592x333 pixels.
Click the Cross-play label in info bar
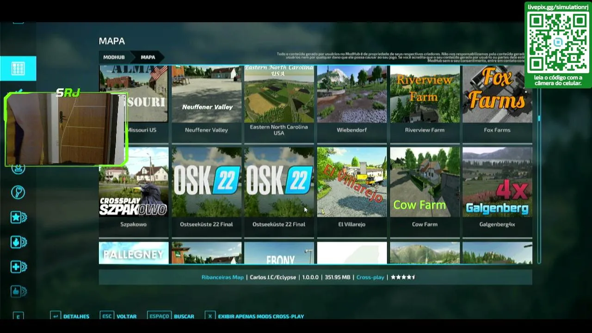[370, 277]
